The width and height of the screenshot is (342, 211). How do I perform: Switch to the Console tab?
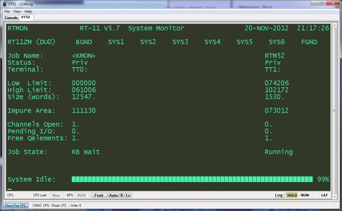click(11, 17)
